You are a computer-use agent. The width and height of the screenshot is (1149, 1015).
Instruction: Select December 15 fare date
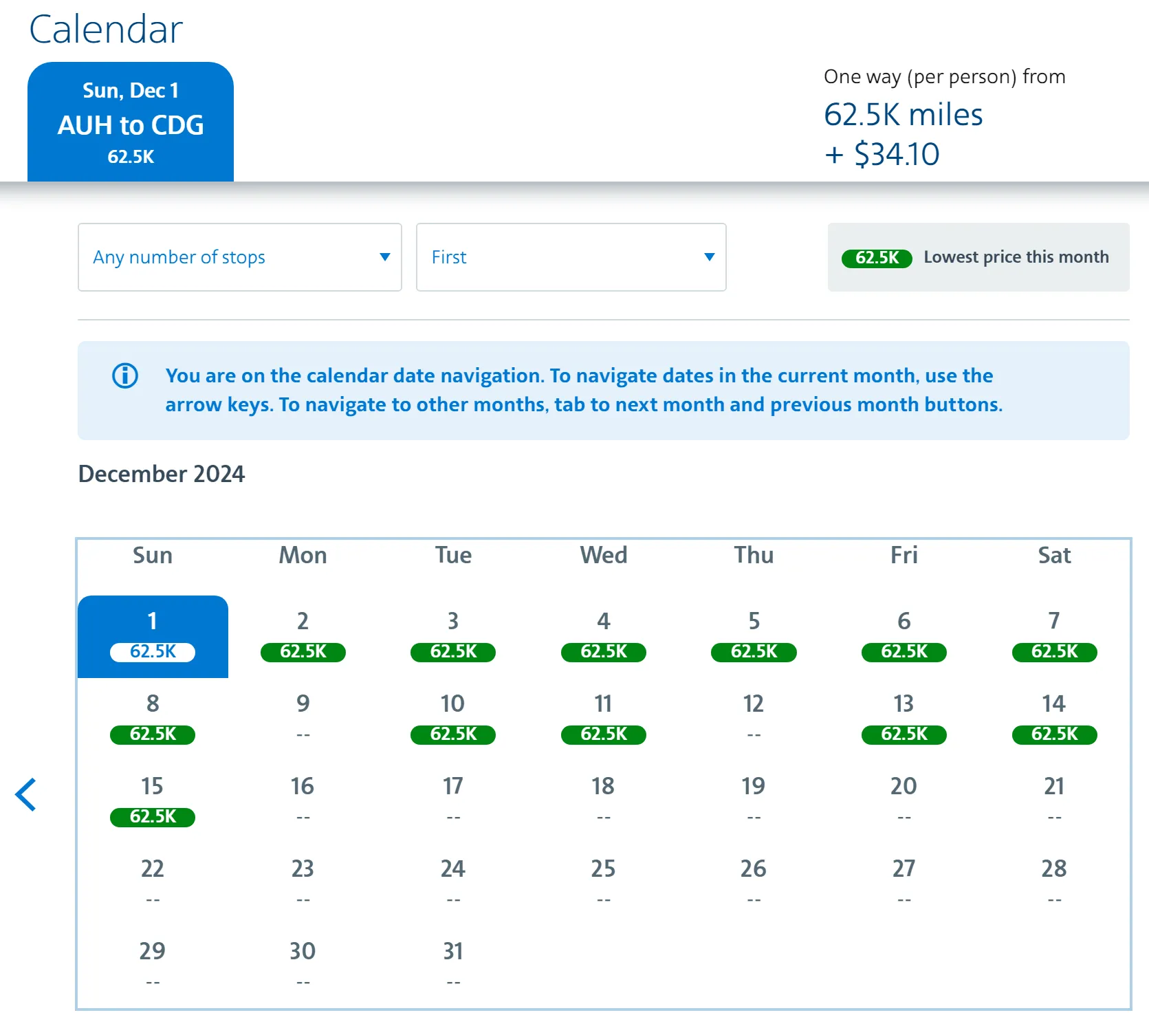[153, 801]
